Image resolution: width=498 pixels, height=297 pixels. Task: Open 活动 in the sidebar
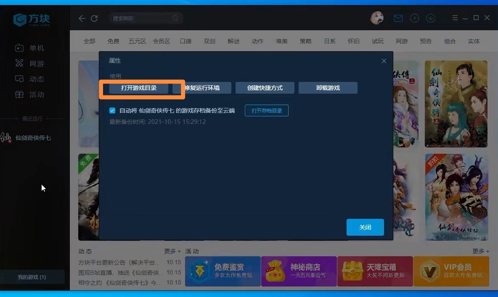tap(37, 94)
